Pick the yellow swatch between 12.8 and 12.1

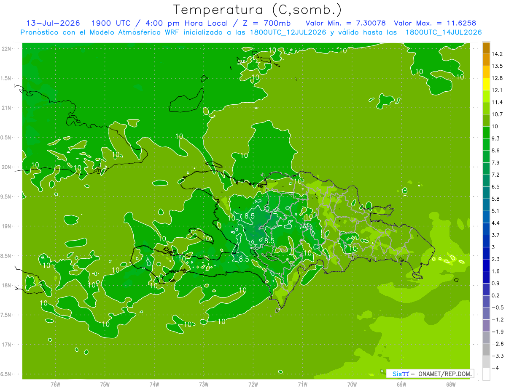click(x=486, y=84)
